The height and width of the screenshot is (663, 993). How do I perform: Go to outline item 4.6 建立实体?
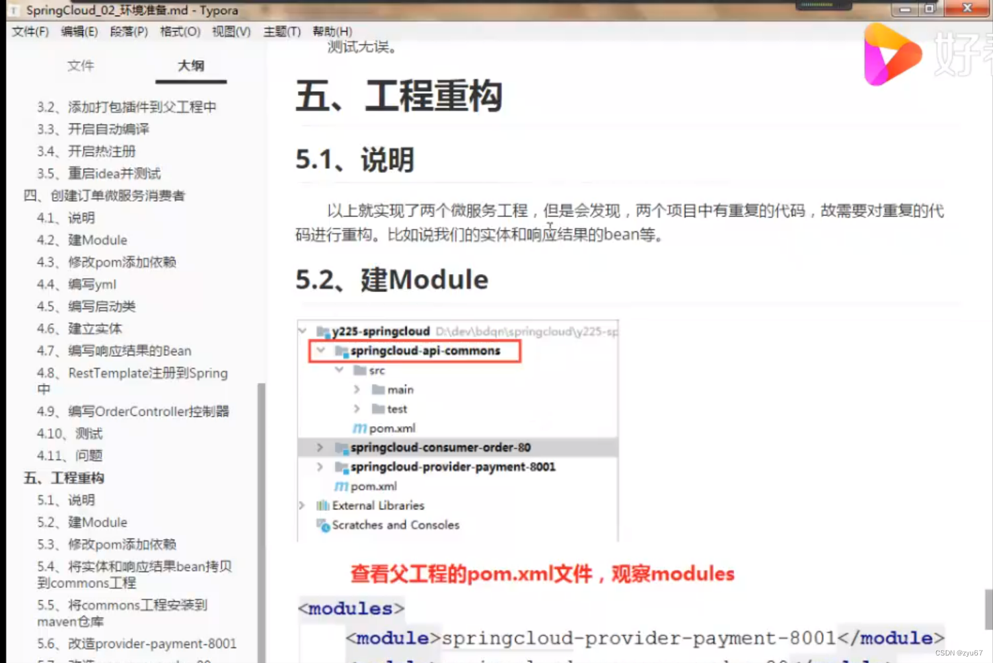[x=79, y=329]
